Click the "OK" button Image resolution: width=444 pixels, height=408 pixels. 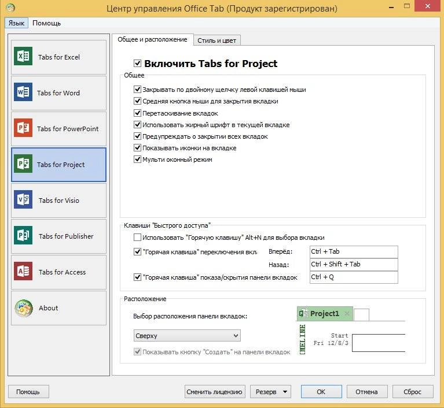321,392
